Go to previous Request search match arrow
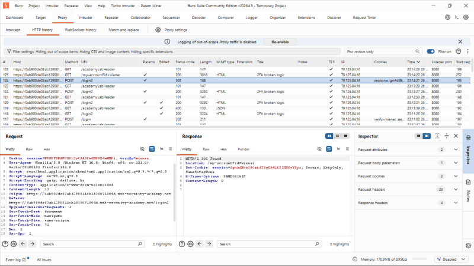This screenshot has height=266, width=474. tap(23, 244)
